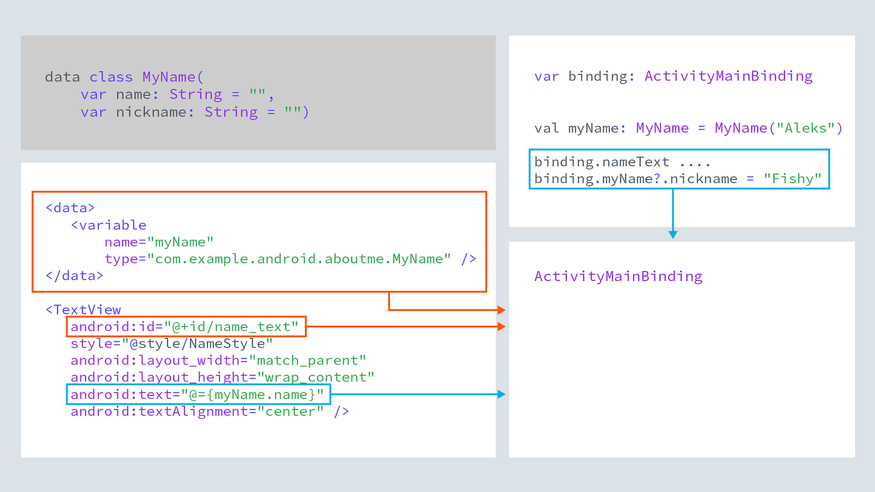875x492 pixels.
Task: Select the nickname = "Fishy" assignment
Action: 680,179
